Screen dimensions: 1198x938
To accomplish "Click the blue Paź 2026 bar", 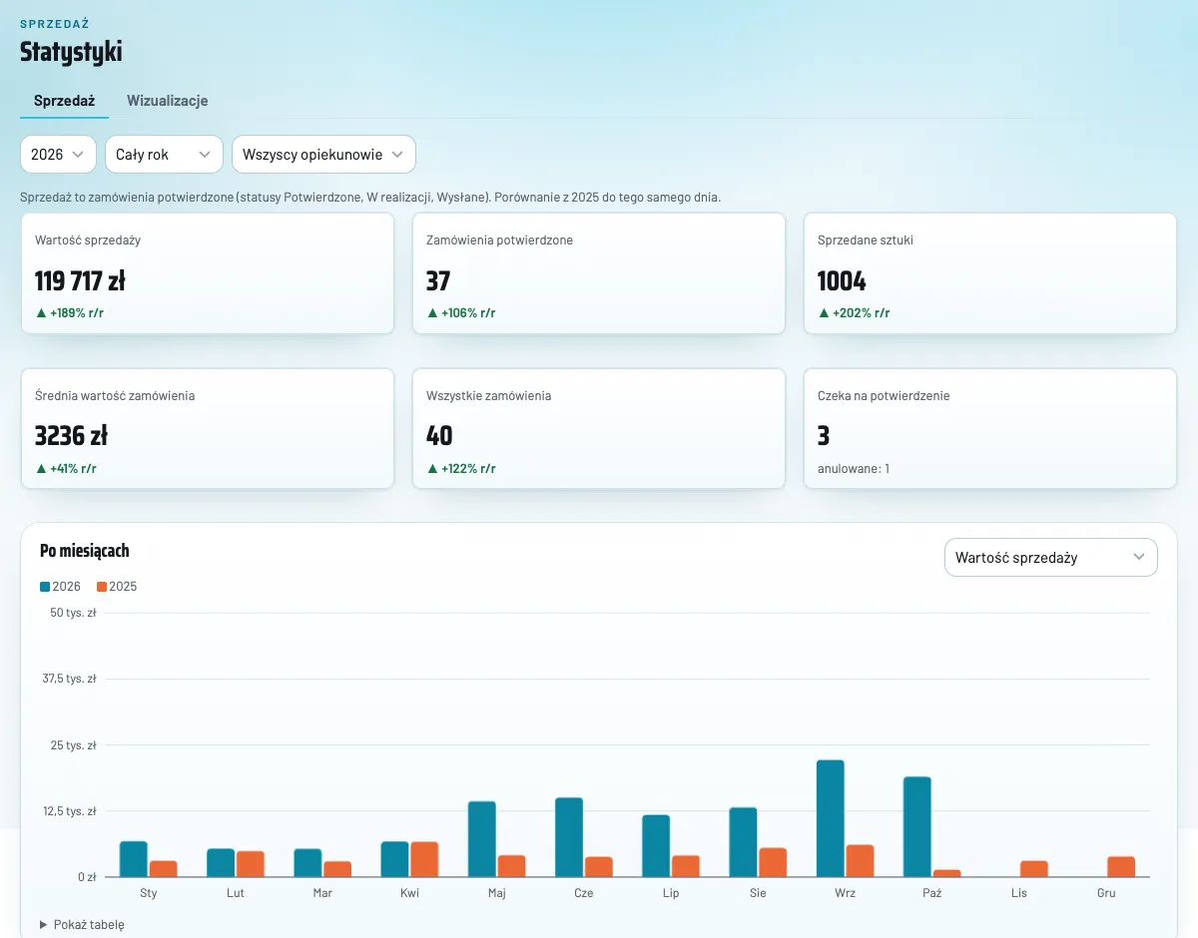I will point(916,827).
